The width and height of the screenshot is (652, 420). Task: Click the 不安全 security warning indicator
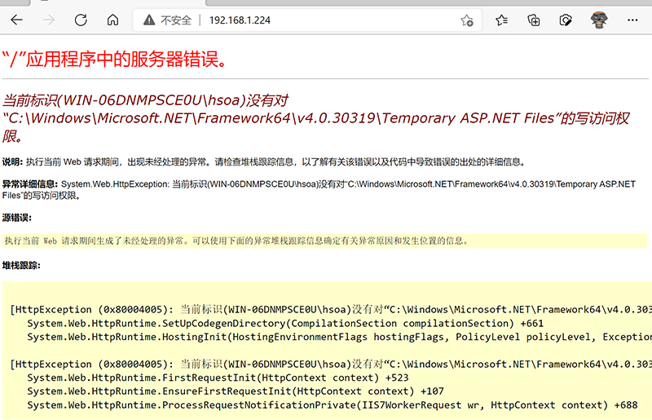[167, 20]
